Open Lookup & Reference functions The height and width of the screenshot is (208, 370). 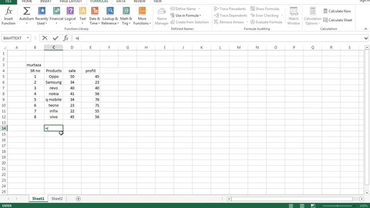pyautogui.click(x=110, y=16)
